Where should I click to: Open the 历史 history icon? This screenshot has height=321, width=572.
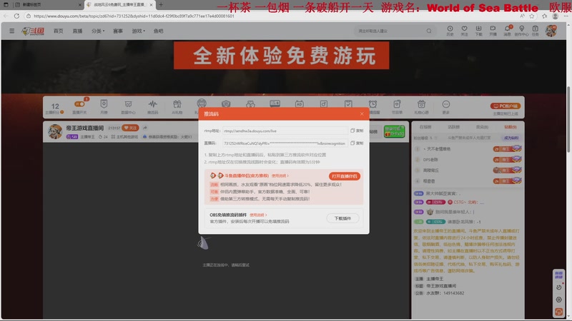(450, 31)
